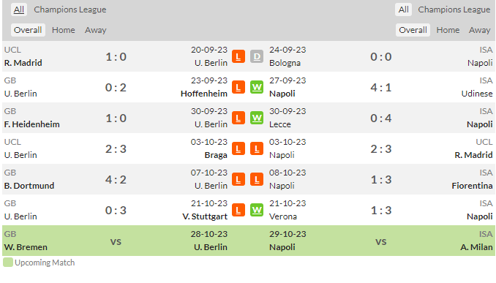Open the Napoli vs A. Milan upcoming match

pos(381,242)
